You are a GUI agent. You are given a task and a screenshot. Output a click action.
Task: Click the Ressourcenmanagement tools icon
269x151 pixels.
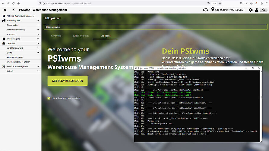(x=4, y=66)
